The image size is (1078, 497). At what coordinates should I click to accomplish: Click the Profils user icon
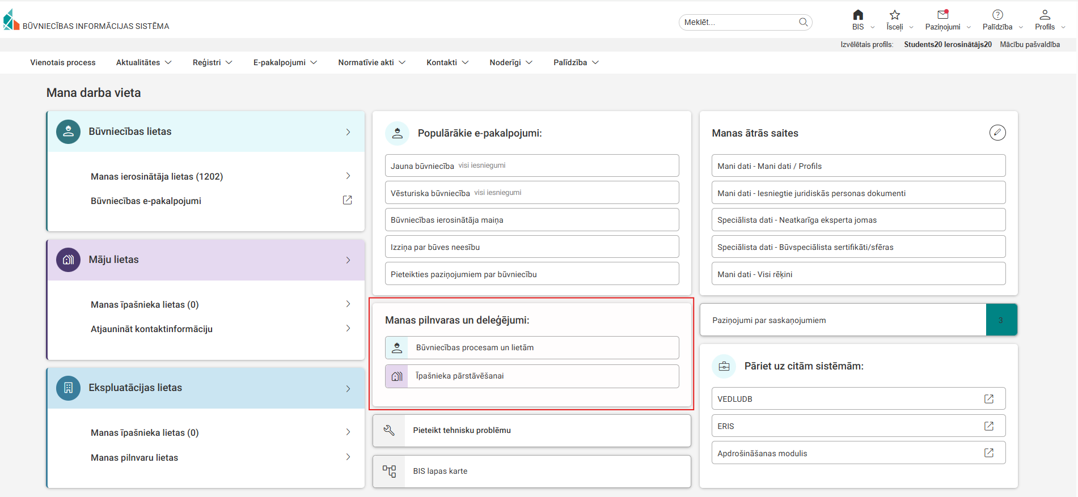click(1045, 15)
